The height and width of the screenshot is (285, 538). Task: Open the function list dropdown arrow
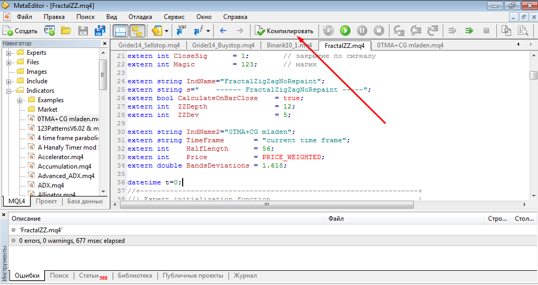click(208, 31)
